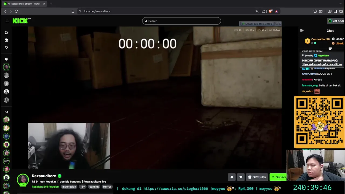Select the 18+ tag
Screen dimensions: 345x194
tap(82, 187)
